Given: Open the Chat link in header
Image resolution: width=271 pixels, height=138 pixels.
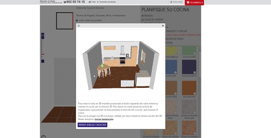Looking at the screenshot, I should pyautogui.click(x=92, y=2).
